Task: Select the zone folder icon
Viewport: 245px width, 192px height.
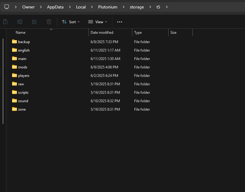Action: pyautogui.click(x=15, y=109)
